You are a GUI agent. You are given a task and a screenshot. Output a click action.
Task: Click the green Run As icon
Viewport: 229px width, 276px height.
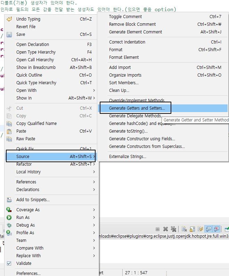point(9,218)
